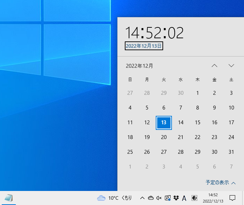Click the 2022年12月 month header
The image size is (244, 205).
click(140, 66)
